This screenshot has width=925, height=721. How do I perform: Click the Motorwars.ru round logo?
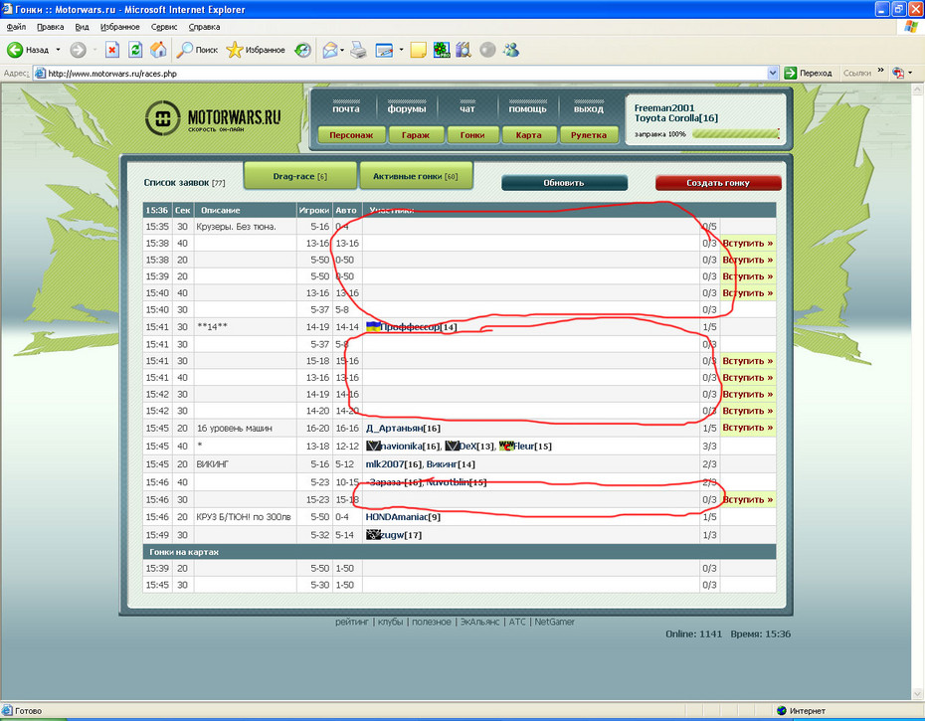pos(162,118)
